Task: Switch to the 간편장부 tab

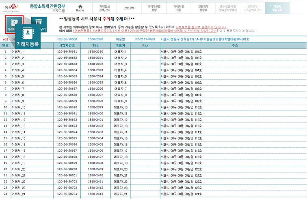Action: point(129,8)
